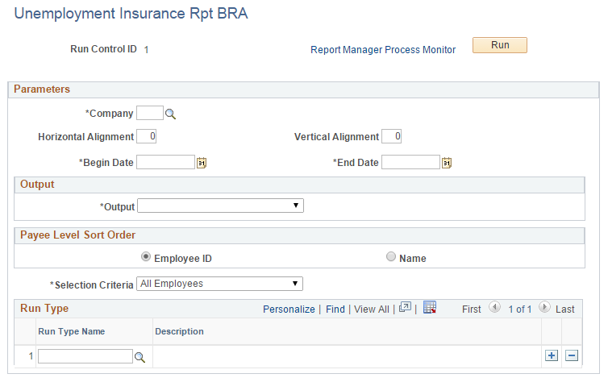Select Name sort order radio button

(391, 256)
